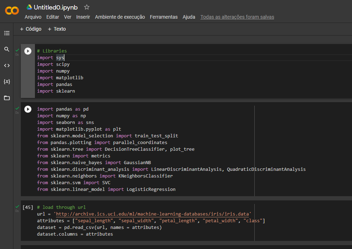Image resolution: width=352 pixels, height=249 pixels.
Task: Add a new code cell with Código
Action: tap(30, 29)
